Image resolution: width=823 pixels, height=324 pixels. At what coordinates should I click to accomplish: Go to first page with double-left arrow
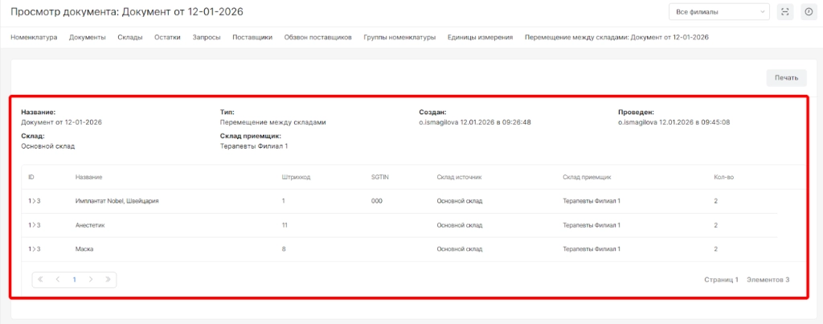click(40, 280)
